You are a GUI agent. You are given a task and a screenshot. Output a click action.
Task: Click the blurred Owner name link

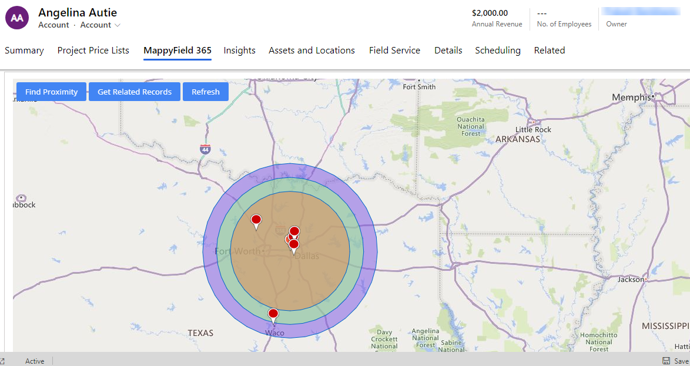click(641, 12)
